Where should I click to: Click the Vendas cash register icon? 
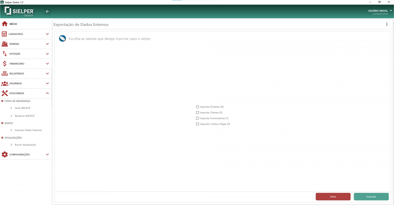pos(5,44)
